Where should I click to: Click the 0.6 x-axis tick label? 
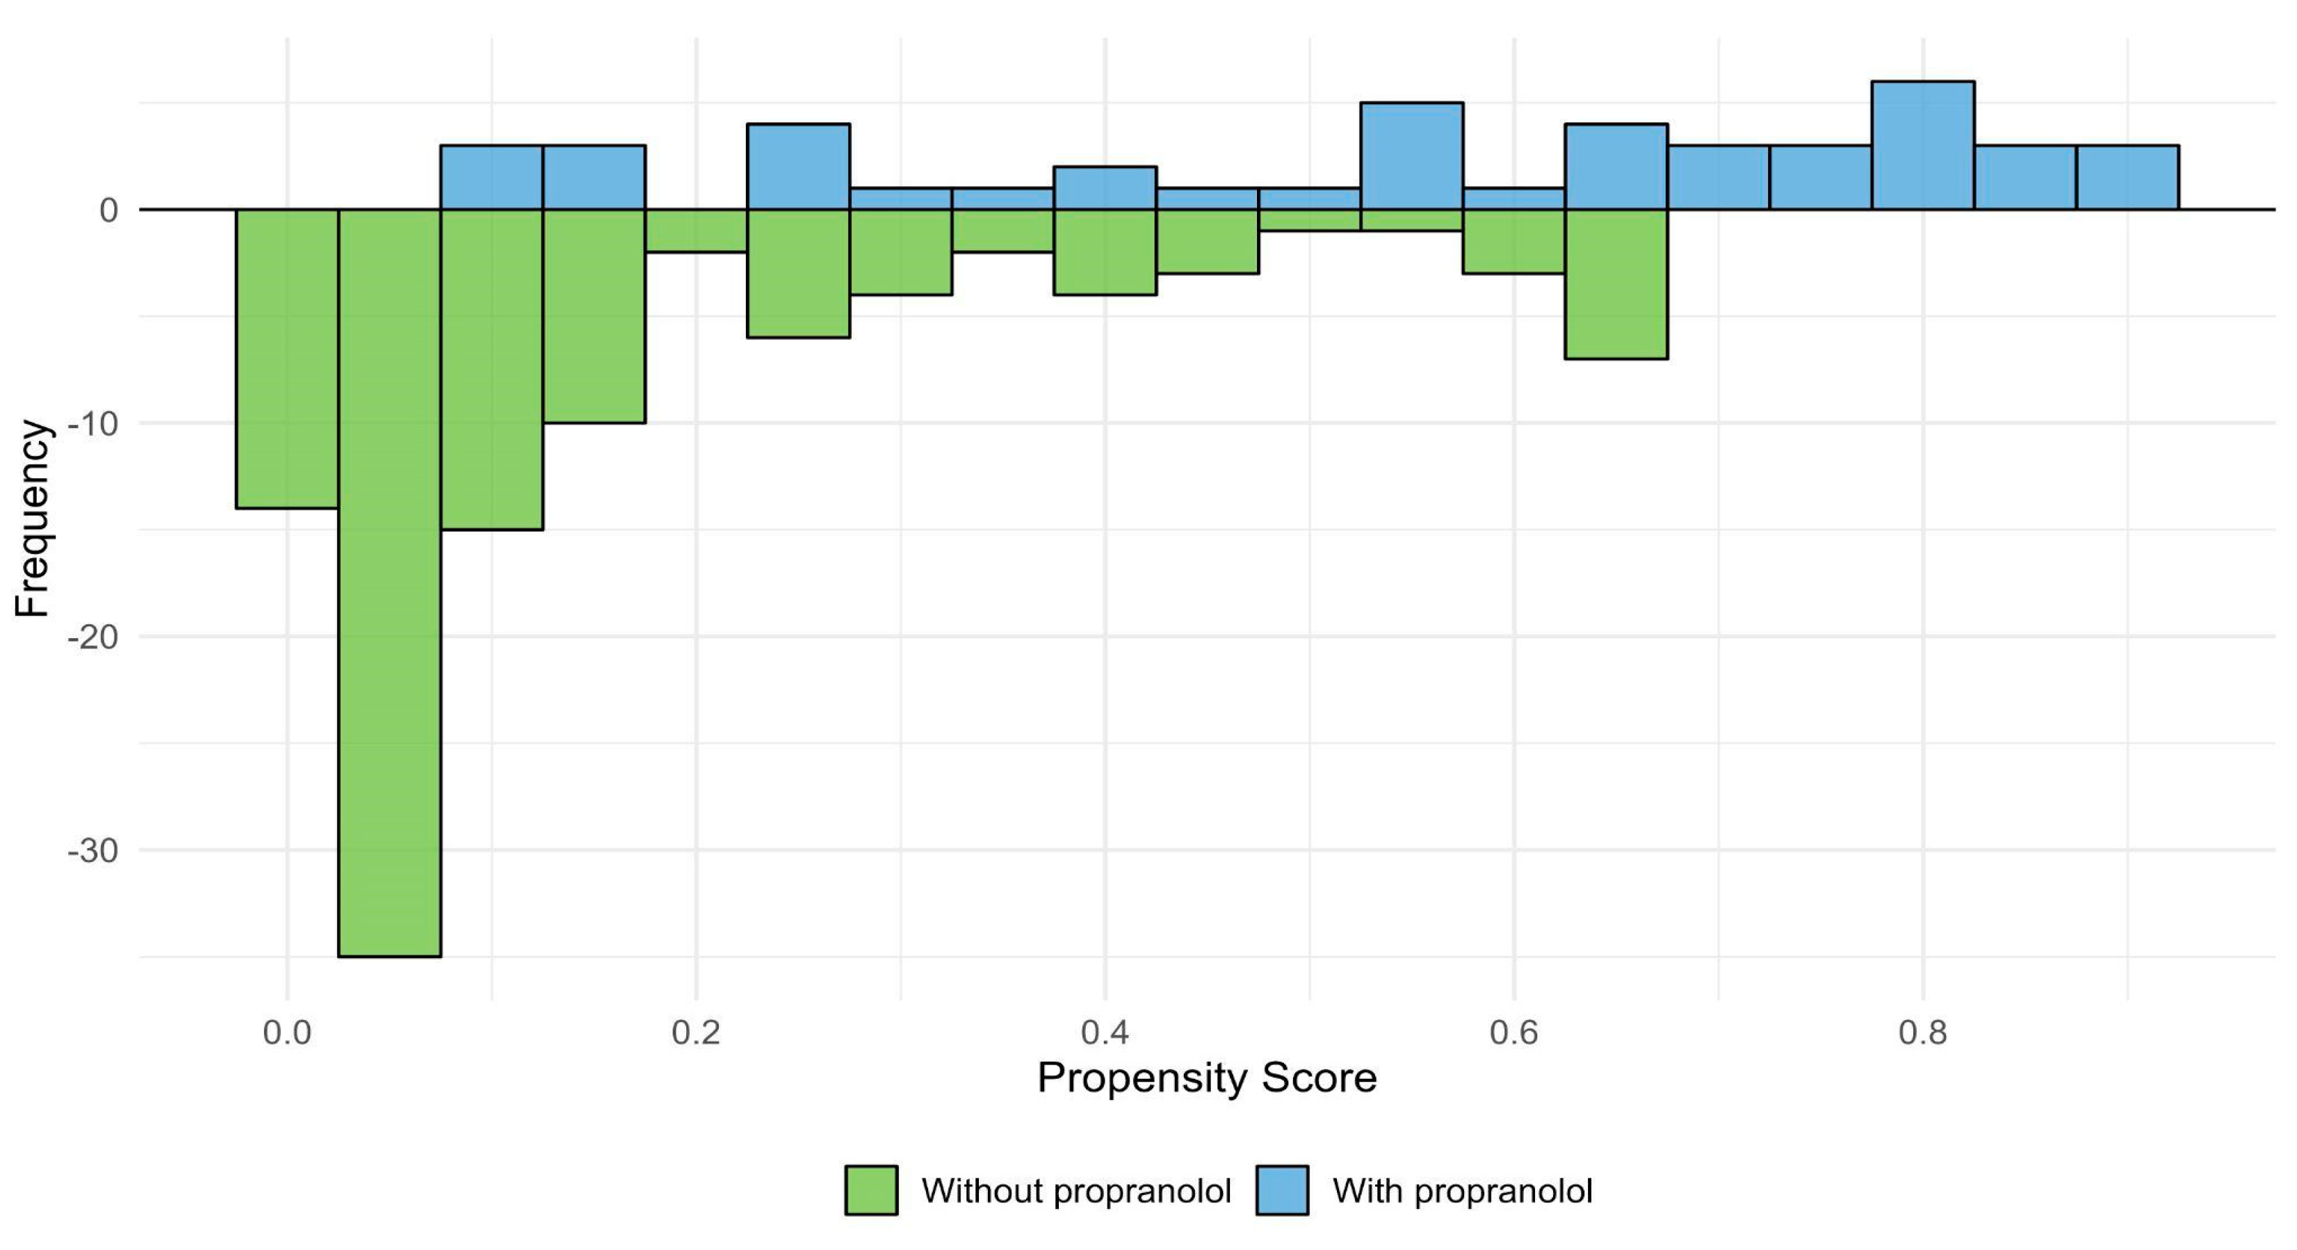point(1514,1032)
